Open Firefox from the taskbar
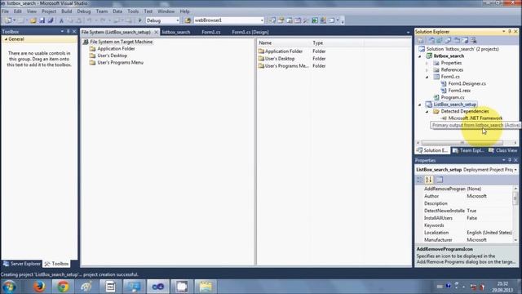The image size is (522, 294). tap(39, 287)
